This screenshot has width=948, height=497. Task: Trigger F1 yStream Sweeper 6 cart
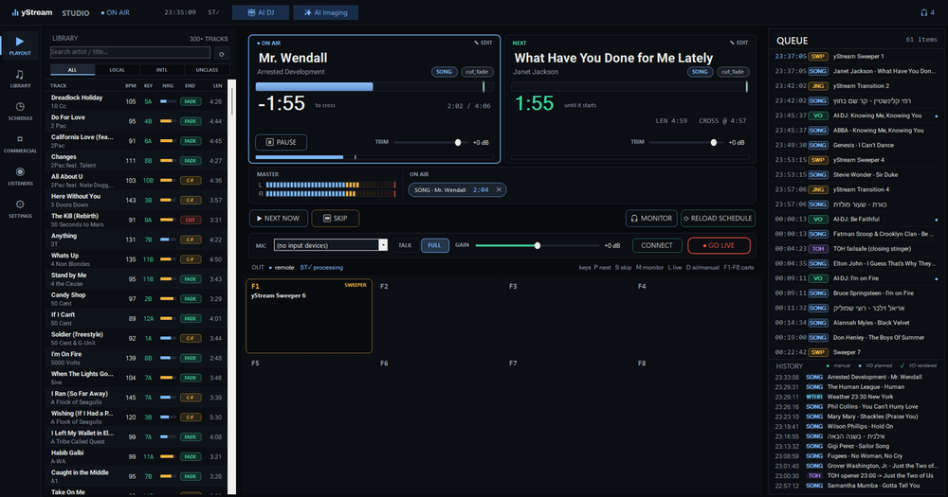309,316
